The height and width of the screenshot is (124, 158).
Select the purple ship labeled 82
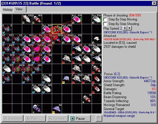(57, 109)
